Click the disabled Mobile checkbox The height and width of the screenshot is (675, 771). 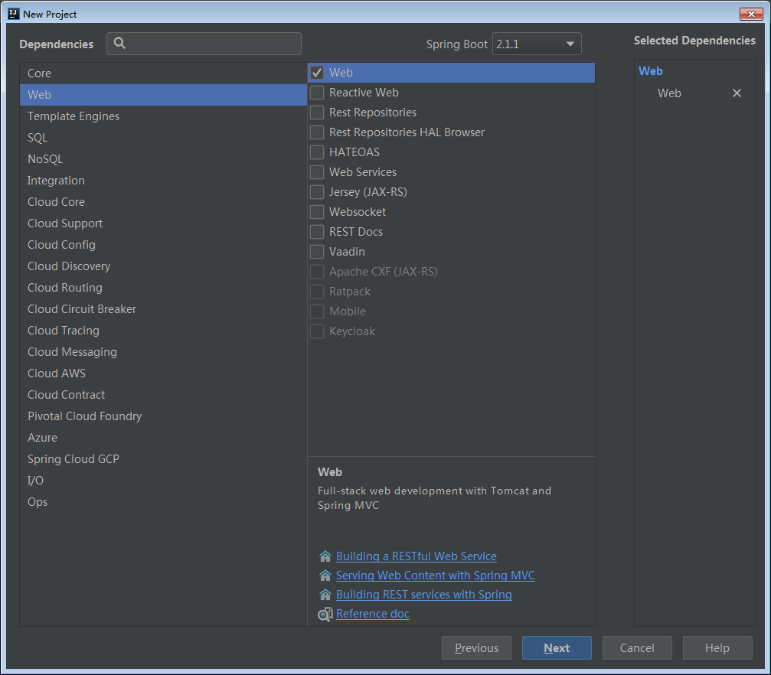pyautogui.click(x=317, y=311)
